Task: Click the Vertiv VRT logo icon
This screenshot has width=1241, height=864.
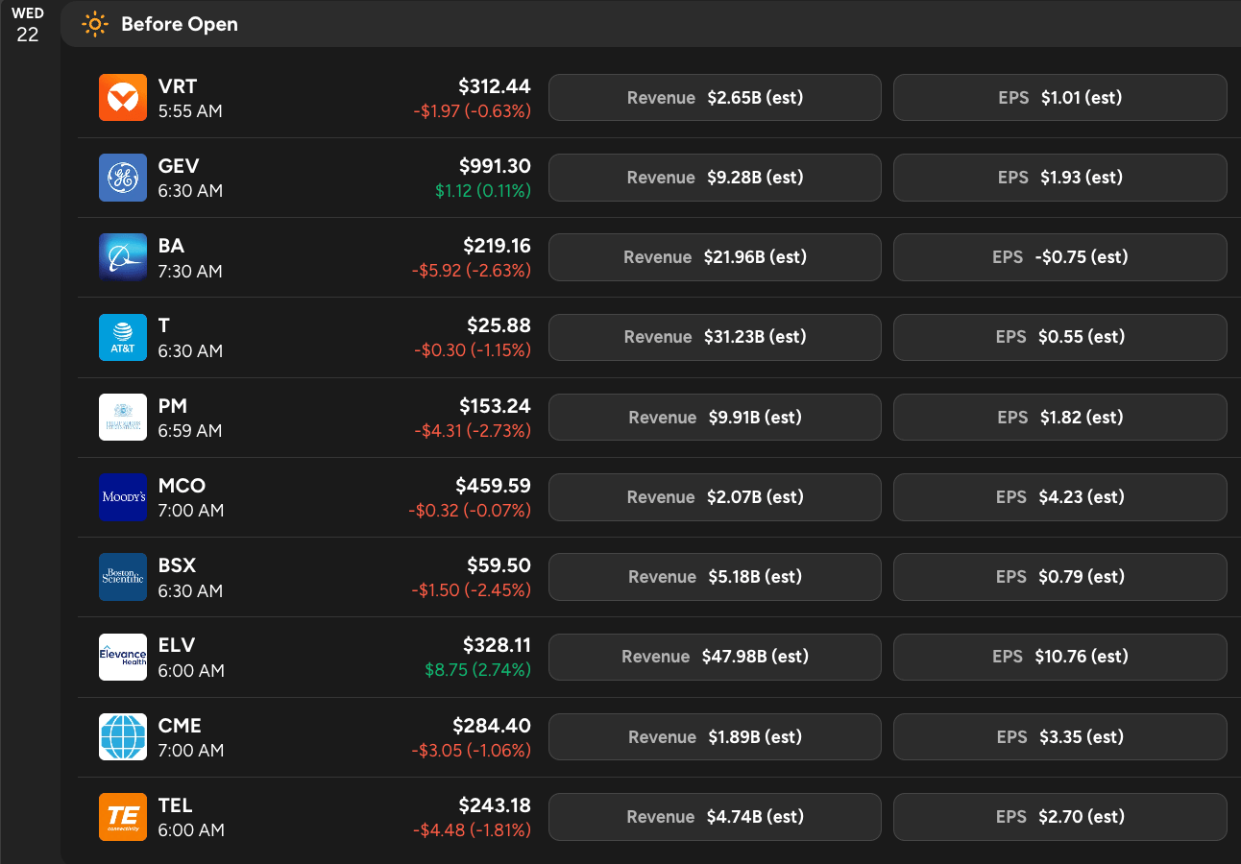Action: click(123, 98)
